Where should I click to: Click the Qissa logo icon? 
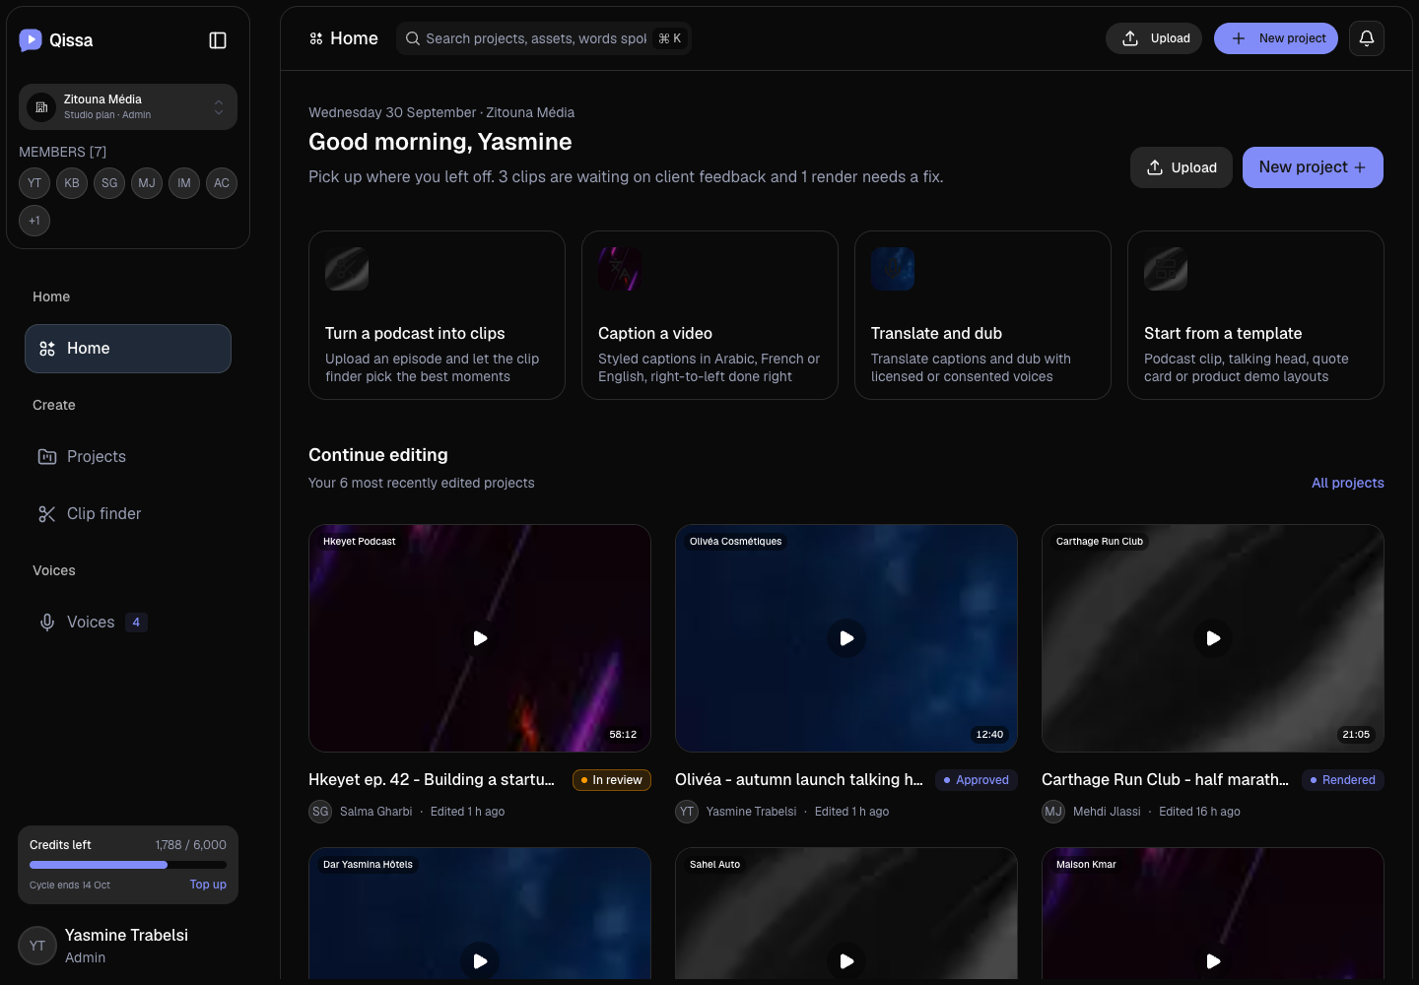[x=31, y=40]
